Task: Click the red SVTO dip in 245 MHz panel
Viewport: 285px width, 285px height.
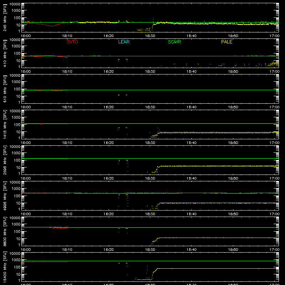Action: point(52,26)
